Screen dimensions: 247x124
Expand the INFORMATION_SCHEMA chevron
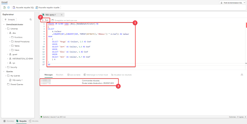point(8,59)
